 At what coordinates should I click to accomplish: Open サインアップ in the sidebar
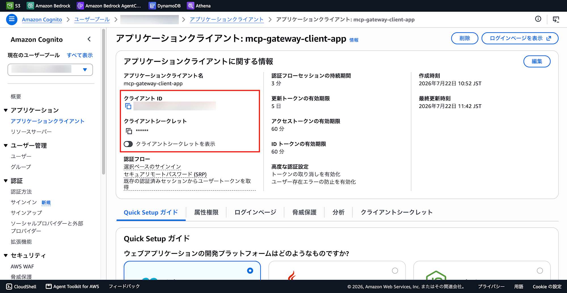pos(26,213)
